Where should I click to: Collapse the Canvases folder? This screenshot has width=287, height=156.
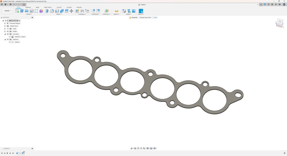coord(5,34)
